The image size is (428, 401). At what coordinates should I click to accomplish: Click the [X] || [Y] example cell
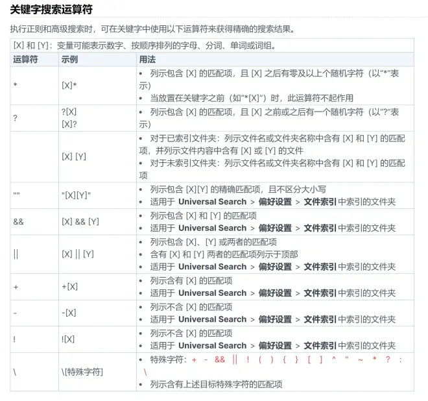[78, 254]
